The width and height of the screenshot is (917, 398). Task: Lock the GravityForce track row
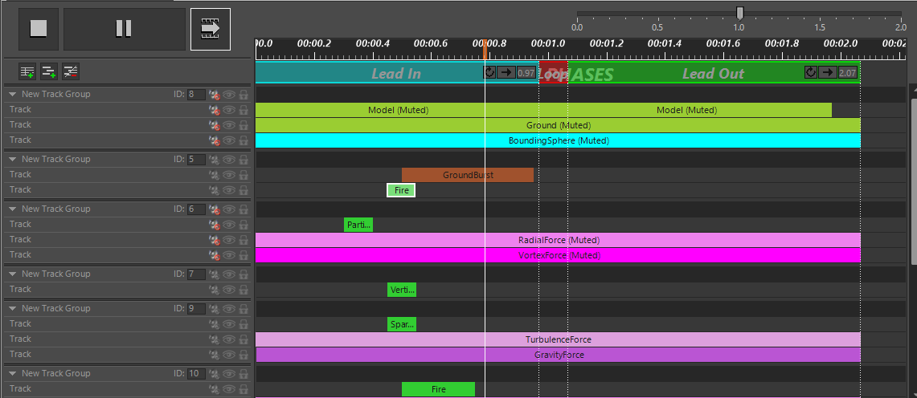244,354
